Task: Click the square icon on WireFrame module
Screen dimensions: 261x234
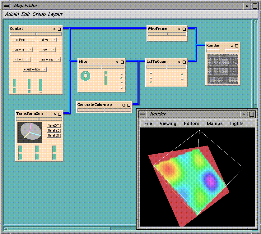Action: point(184,29)
